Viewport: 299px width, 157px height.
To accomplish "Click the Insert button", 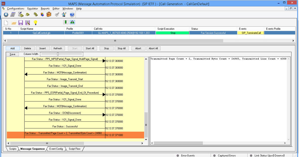I will pyautogui.click(x=43, y=48).
